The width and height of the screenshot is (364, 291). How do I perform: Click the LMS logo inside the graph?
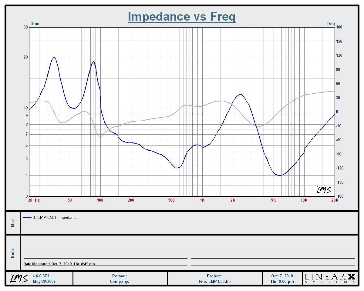[324, 190]
